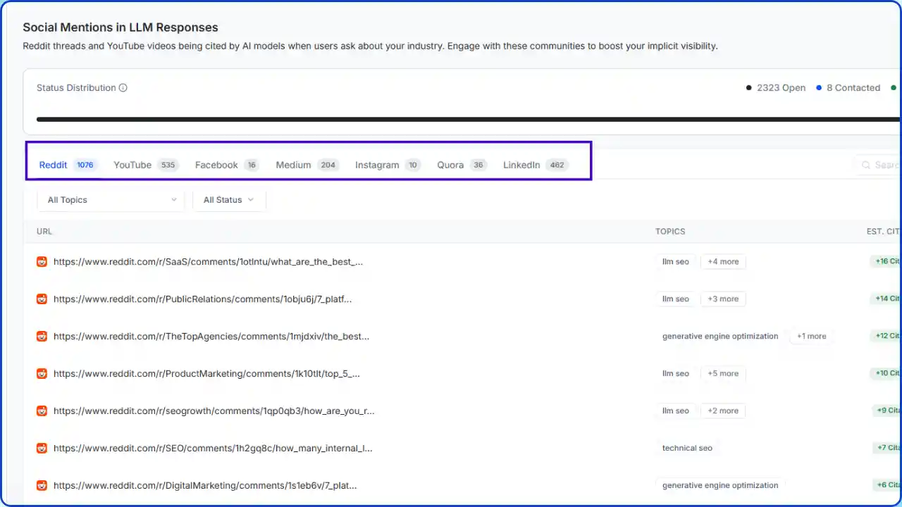Click Reddit icon of the seogrowth row
The height and width of the screenshot is (507, 902).
[x=42, y=411]
